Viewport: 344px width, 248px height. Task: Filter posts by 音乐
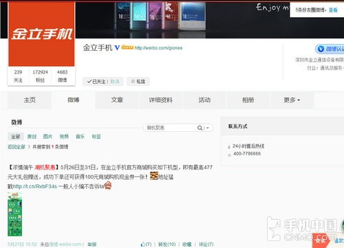(80, 137)
